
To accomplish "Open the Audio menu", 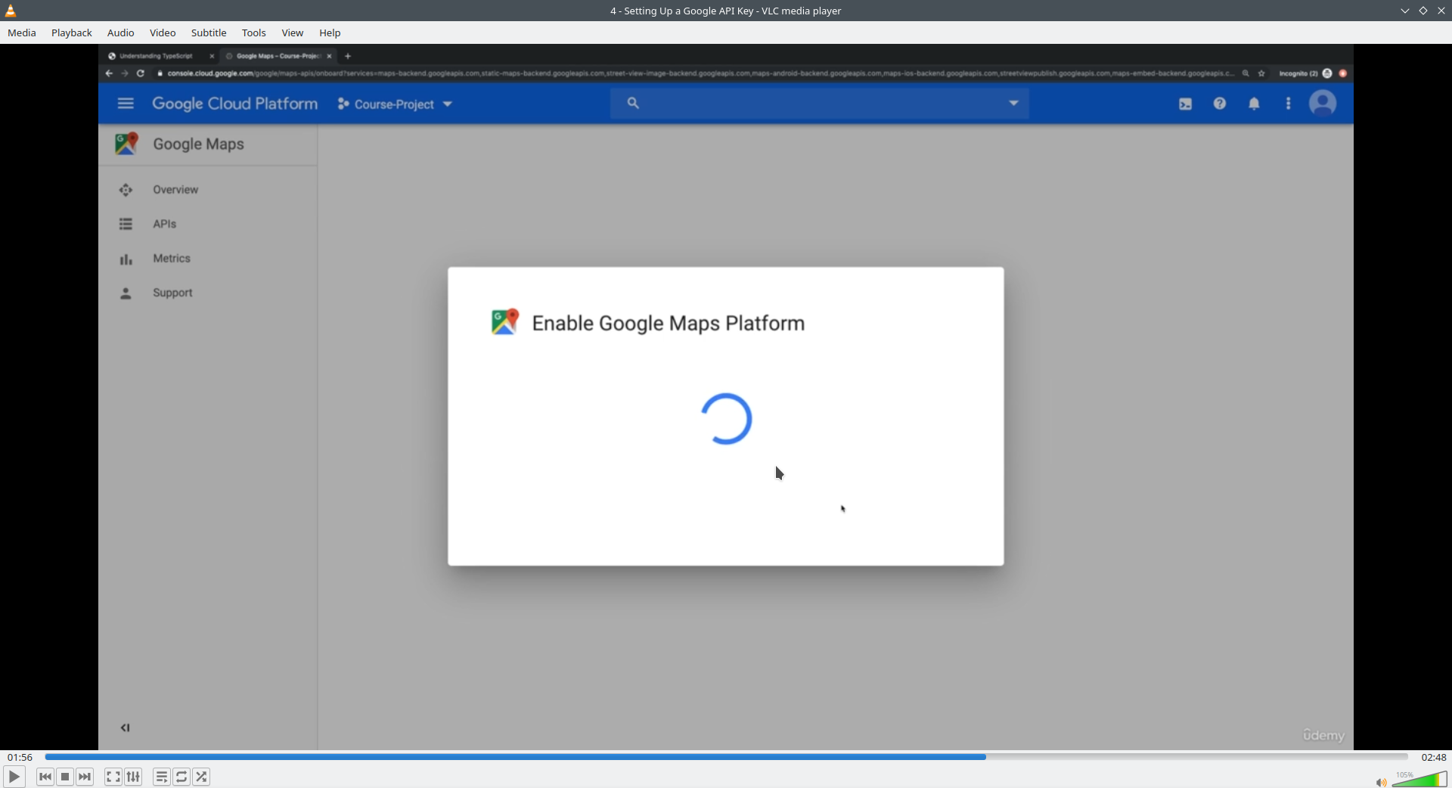I will pyautogui.click(x=121, y=33).
